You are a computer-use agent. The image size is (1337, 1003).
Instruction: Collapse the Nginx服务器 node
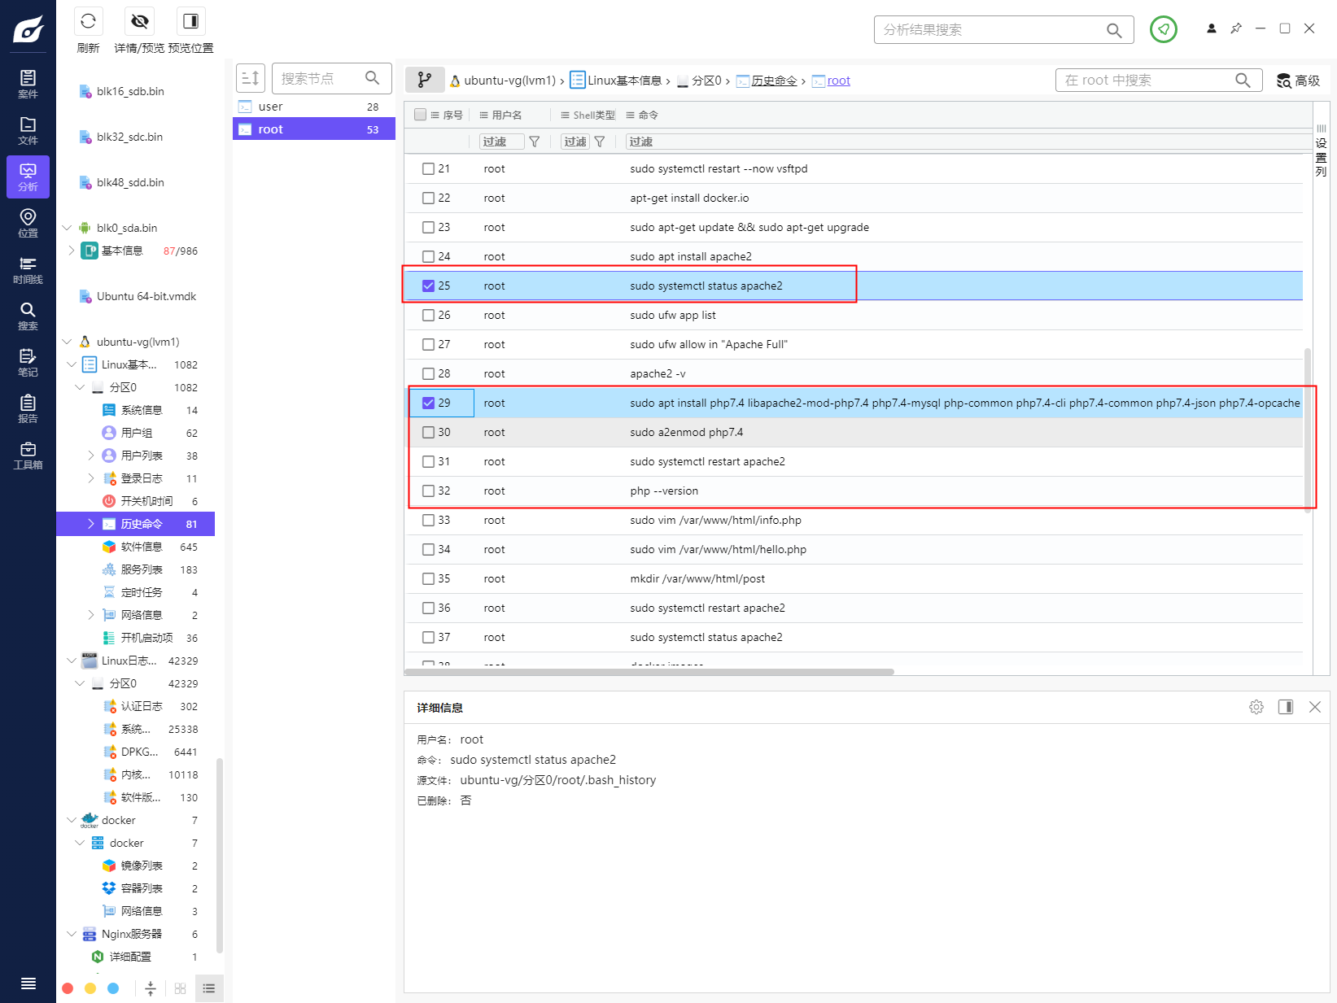tap(72, 934)
